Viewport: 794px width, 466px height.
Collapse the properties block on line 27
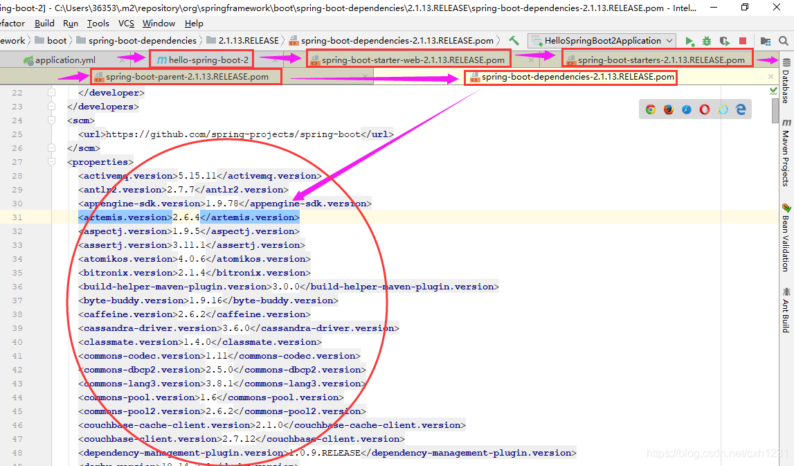pyautogui.click(x=51, y=162)
